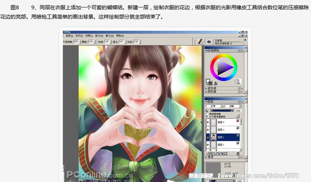Hide 图层 2 with its eye icon

[208, 137]
